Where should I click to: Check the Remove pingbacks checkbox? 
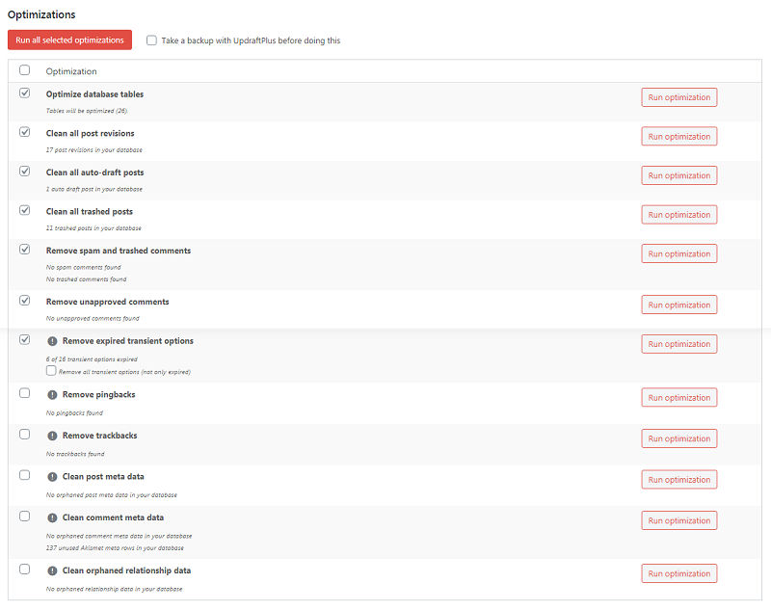[25, 393]
